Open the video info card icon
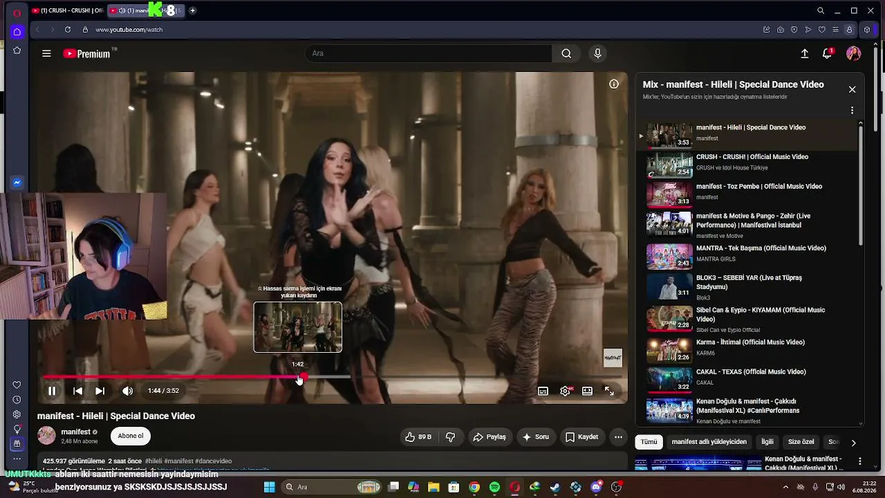The width and height of the screenshot is (885, 498). pos(613,84)
